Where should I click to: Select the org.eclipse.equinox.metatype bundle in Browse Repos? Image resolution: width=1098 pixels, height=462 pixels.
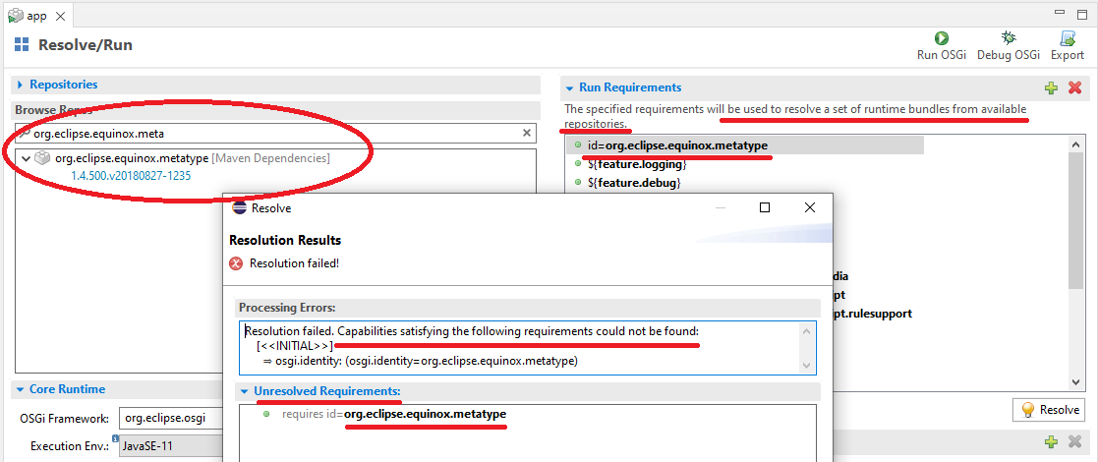coord(182,158)
